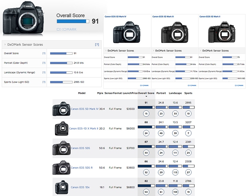Open Canon EOS 5DS R link
This screenshot has width=247, height=196.
pos(82,168)
